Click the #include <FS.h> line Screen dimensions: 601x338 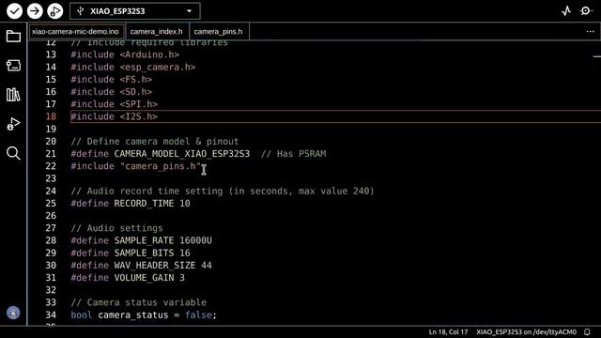[x=112, y=79]
